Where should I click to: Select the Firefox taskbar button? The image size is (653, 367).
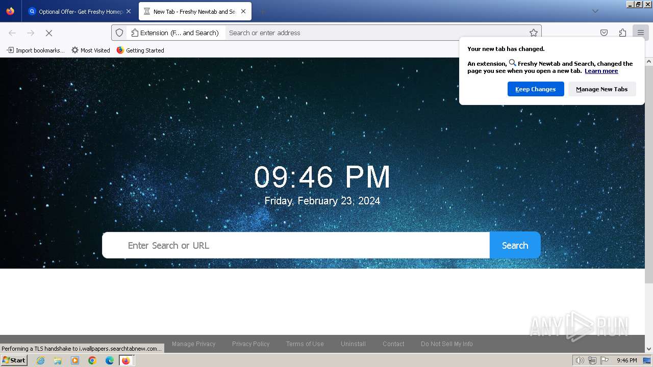(x=126, y=360)
